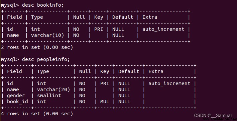Click '2 rows in set' result line
Image resolution: width=237 pixels, height=121 pixels.
click(37, 47)
